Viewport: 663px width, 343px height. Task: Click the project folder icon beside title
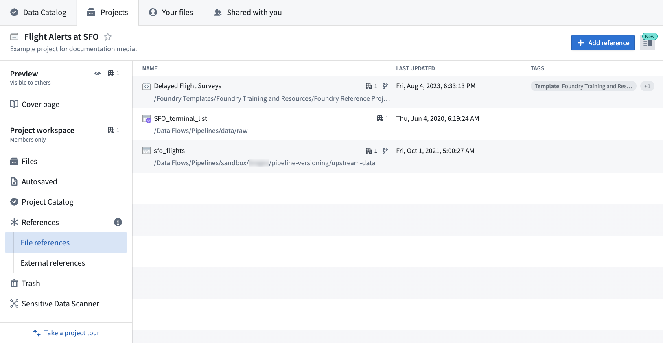pyautogui.click(x=14, y=37)
